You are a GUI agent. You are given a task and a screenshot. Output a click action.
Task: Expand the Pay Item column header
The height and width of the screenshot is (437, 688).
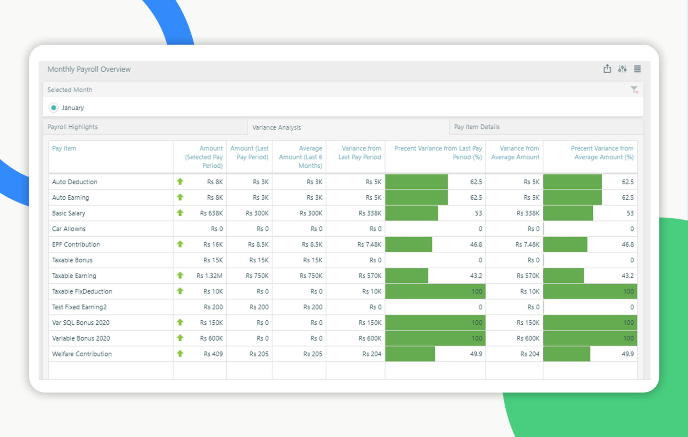click(64, 148)
